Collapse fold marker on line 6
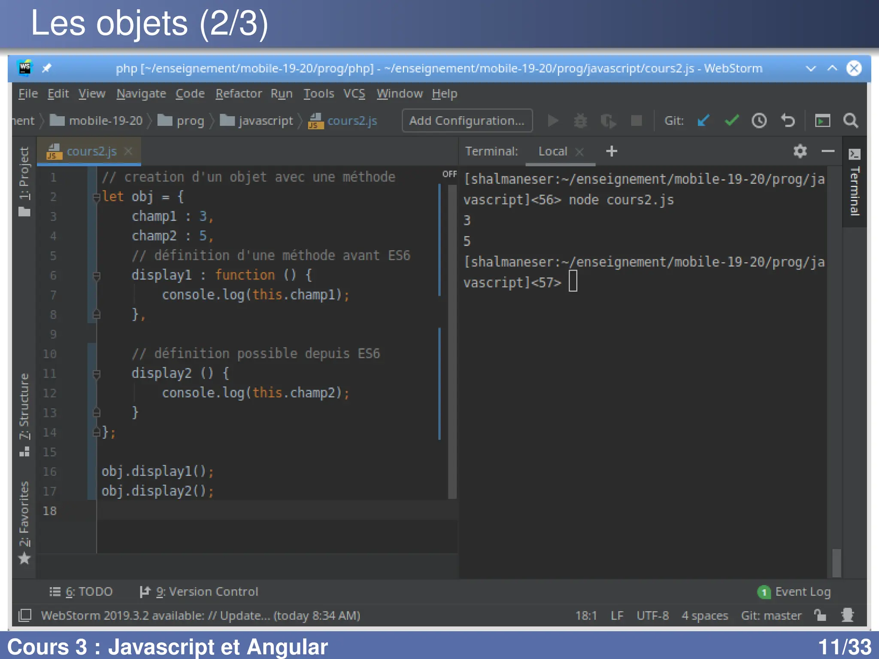Image resolution: width=879 pixels, height=659 pixels. pyautogui.click(x=97, y=276)
